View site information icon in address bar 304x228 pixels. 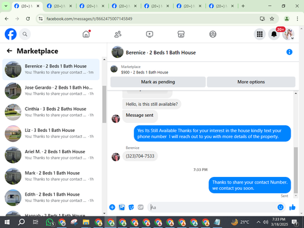(41, 19)
